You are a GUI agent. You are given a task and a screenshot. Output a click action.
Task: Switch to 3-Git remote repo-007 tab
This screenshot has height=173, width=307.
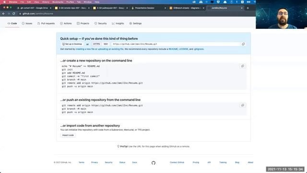[x=72, y=8]
